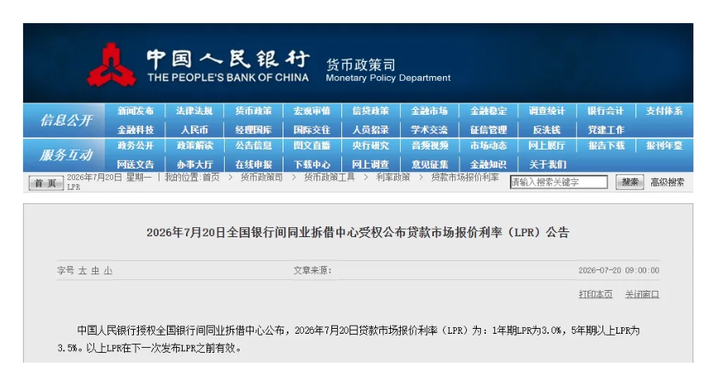Viewport: 714px width, 385px height.
Task: Open 金融知识 navigation item
Action: point(488,164)
